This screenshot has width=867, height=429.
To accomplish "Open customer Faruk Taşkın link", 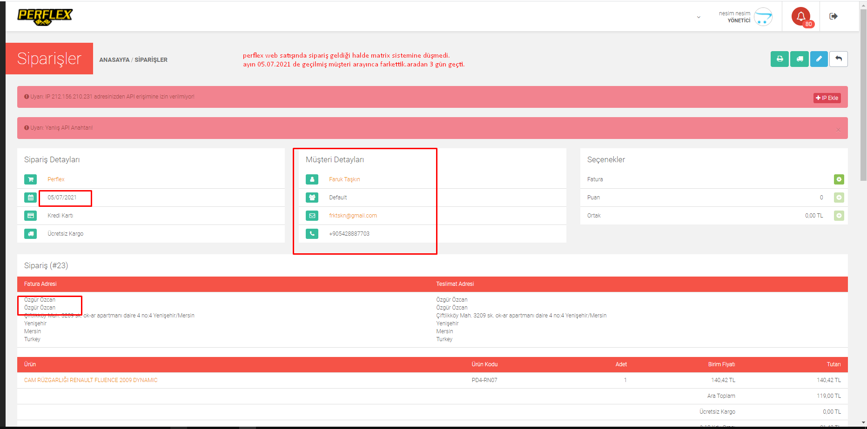I will (344, 179).
